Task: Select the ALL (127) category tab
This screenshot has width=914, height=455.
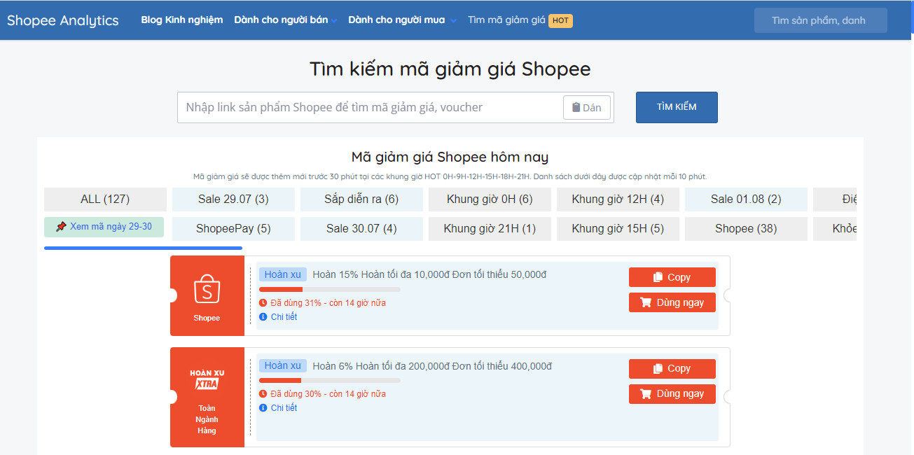Action: 105,199
